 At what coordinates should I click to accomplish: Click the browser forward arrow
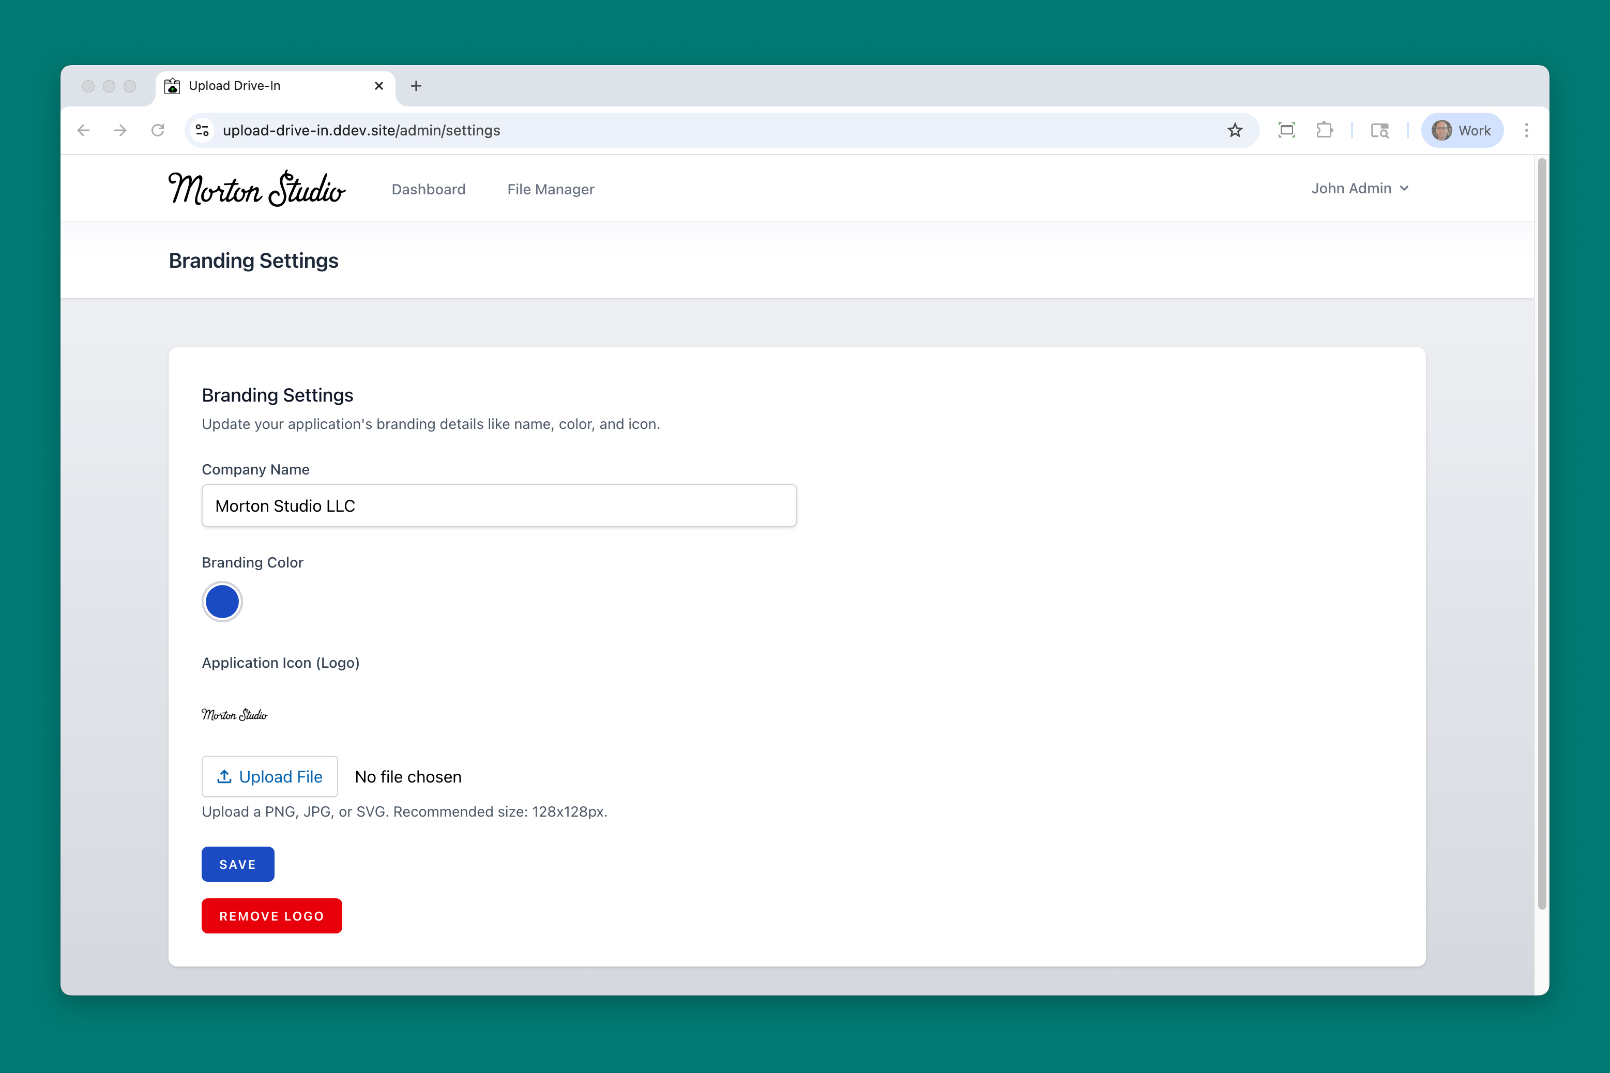coord(120,130)
